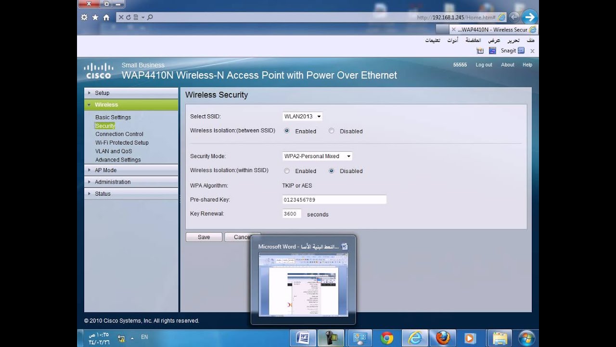Disable Wireless Isolation between SSID

(331, 131)
